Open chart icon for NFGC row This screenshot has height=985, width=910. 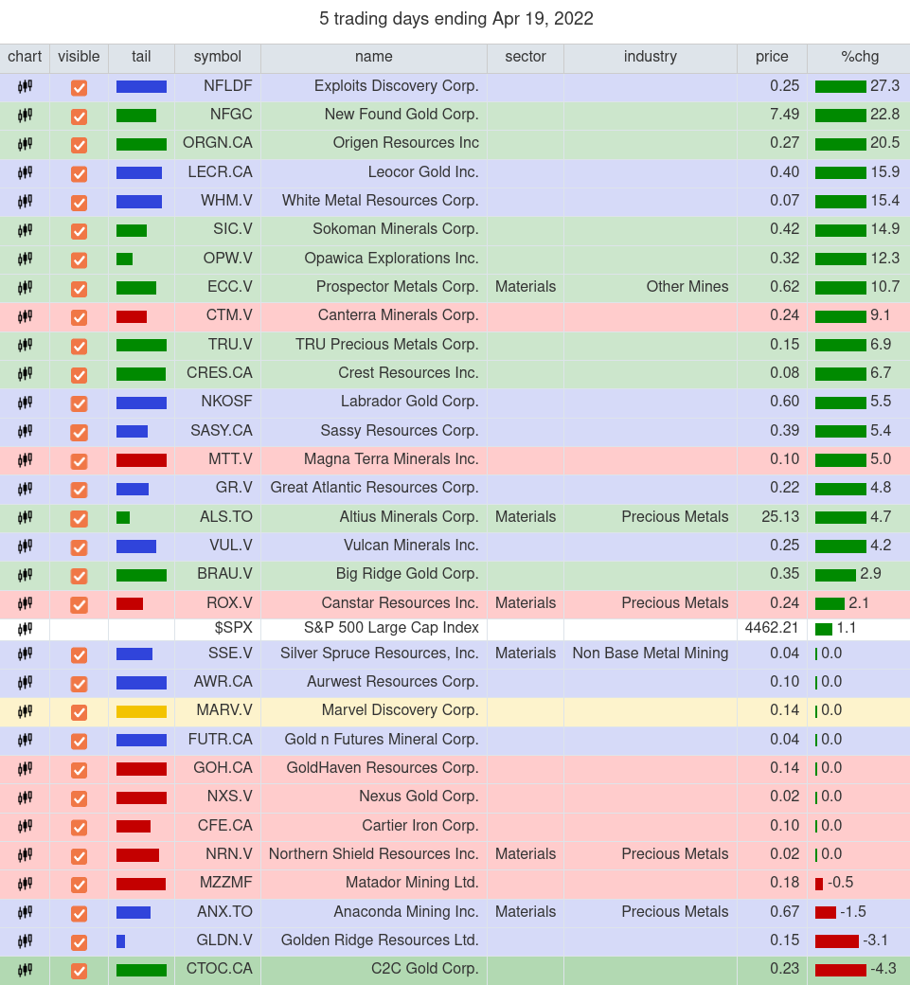coord(25,116)
